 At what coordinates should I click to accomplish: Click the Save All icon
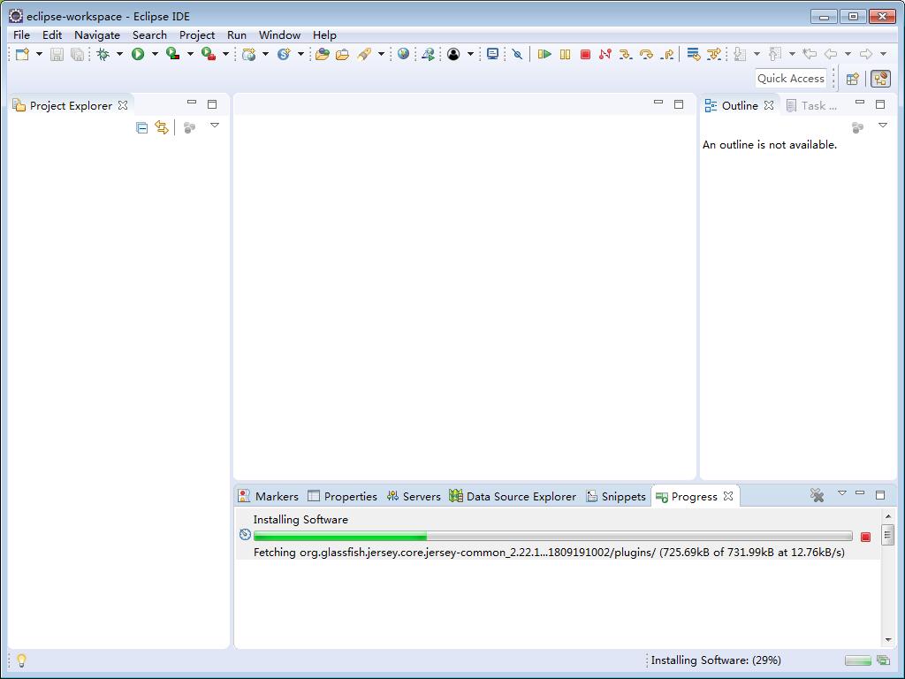tap(77, 54)
